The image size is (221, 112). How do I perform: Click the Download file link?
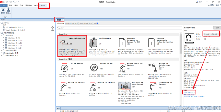(x=189, y=93)
